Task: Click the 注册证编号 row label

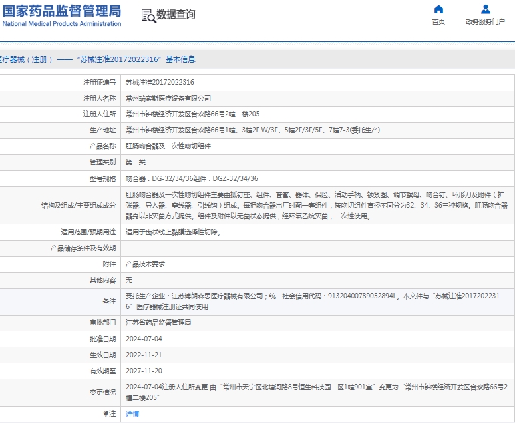Action: point(100,82)
